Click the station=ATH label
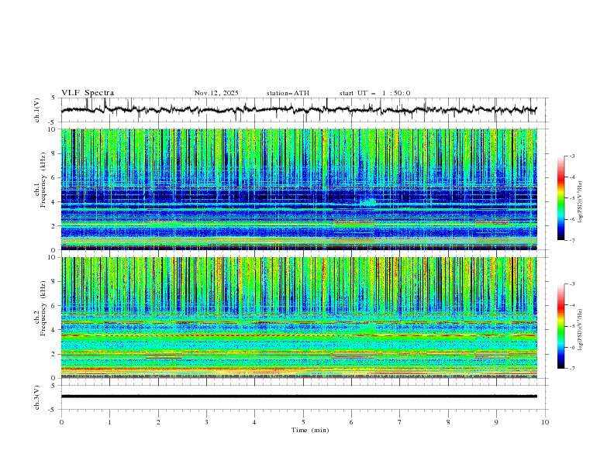 (x=288, y=93)
